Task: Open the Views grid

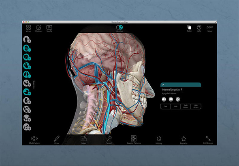Action: [x=28, y=28]
